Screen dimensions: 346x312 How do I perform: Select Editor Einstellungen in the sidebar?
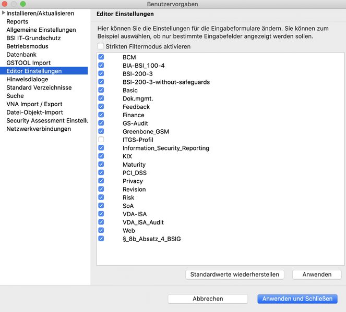(x=44, y=71)
